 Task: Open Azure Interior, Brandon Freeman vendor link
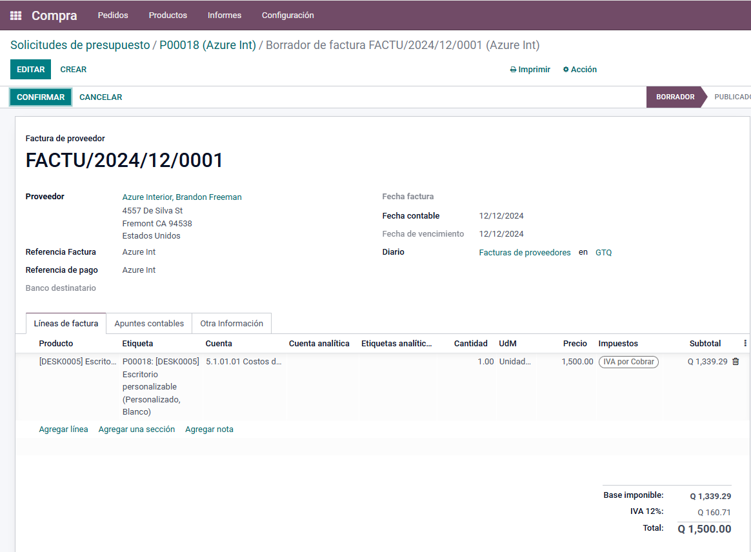click(182, 197)
